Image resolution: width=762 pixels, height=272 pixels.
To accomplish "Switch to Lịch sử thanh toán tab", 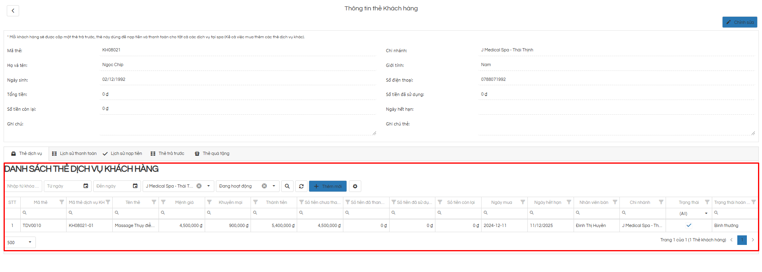I will click(74, 154).
